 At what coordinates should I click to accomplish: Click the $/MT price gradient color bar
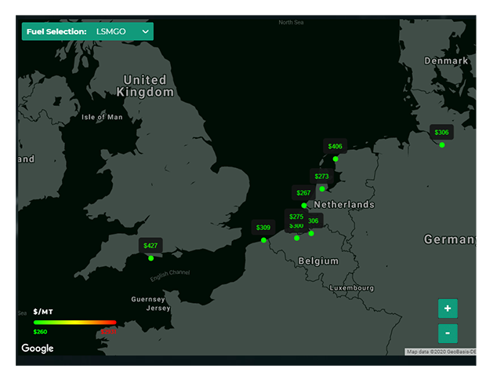tap(74, 323)
